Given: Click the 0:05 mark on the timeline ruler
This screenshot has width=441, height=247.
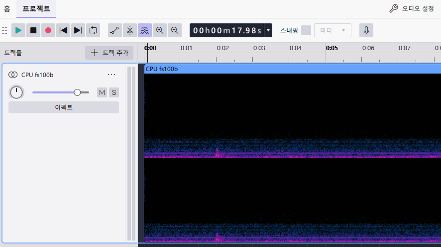Looking at the screenshot, I should (x=332, y=48).
